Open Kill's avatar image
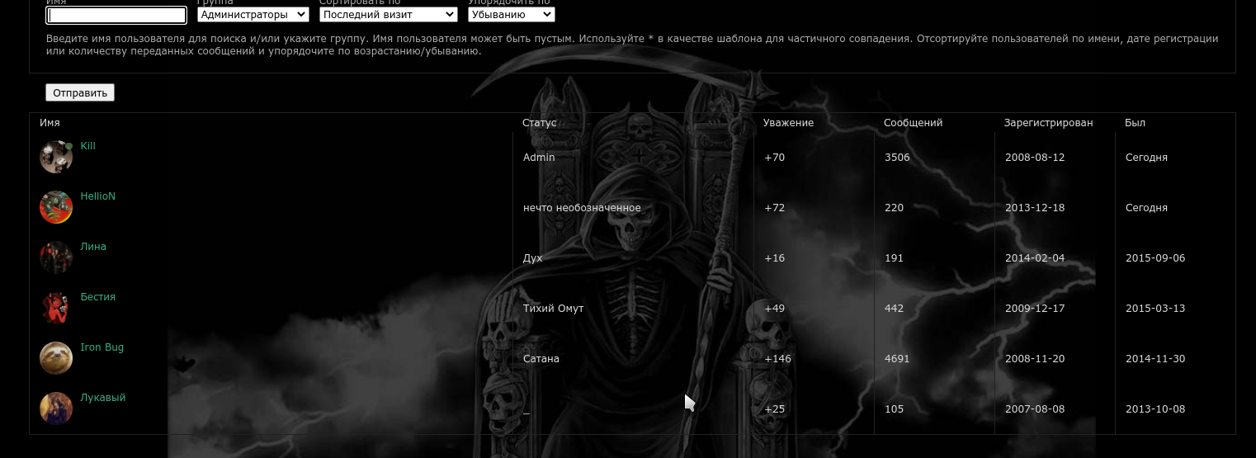The height and width of the screenshot is (458, 1256). point(56,157)
